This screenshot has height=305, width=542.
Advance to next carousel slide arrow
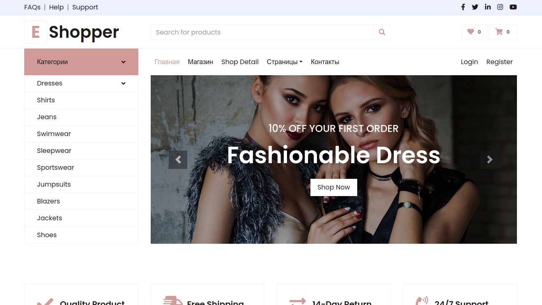point(489,159)
